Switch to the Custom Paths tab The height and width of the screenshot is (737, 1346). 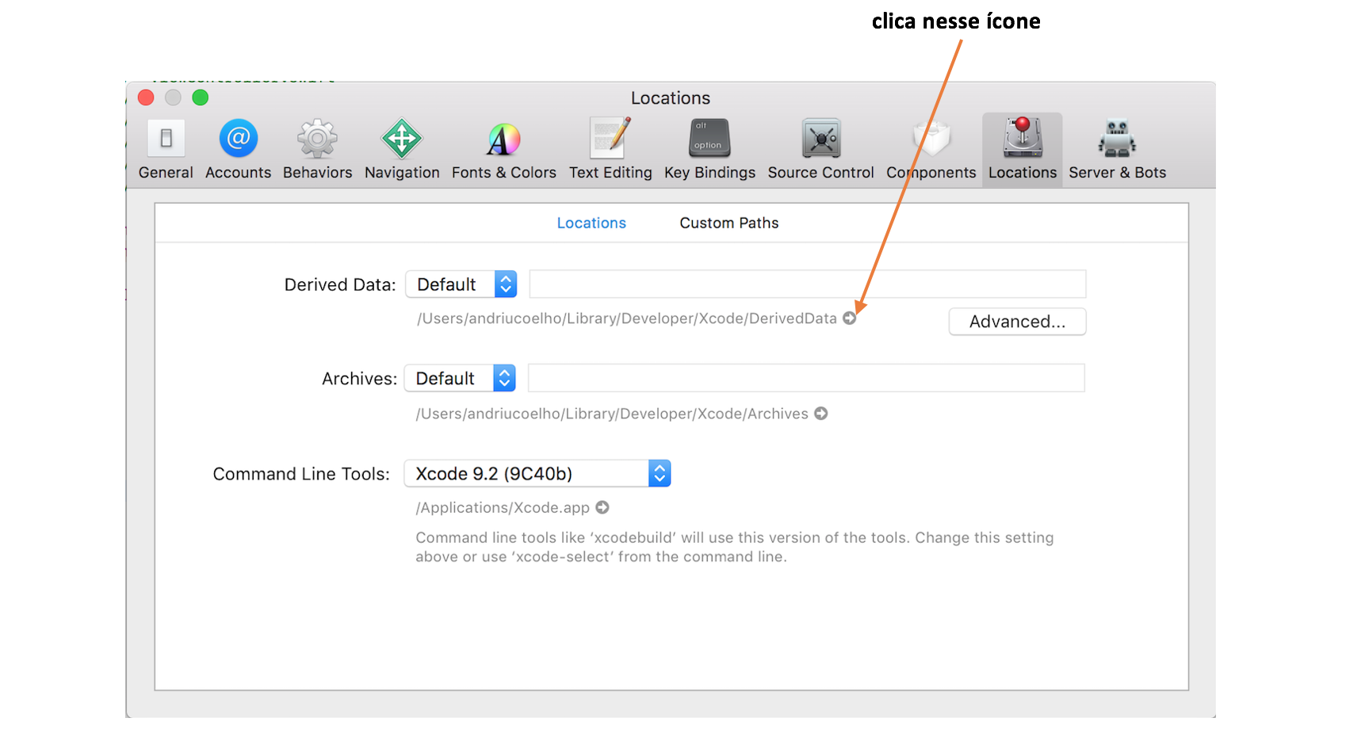click(x=729, y=223)
